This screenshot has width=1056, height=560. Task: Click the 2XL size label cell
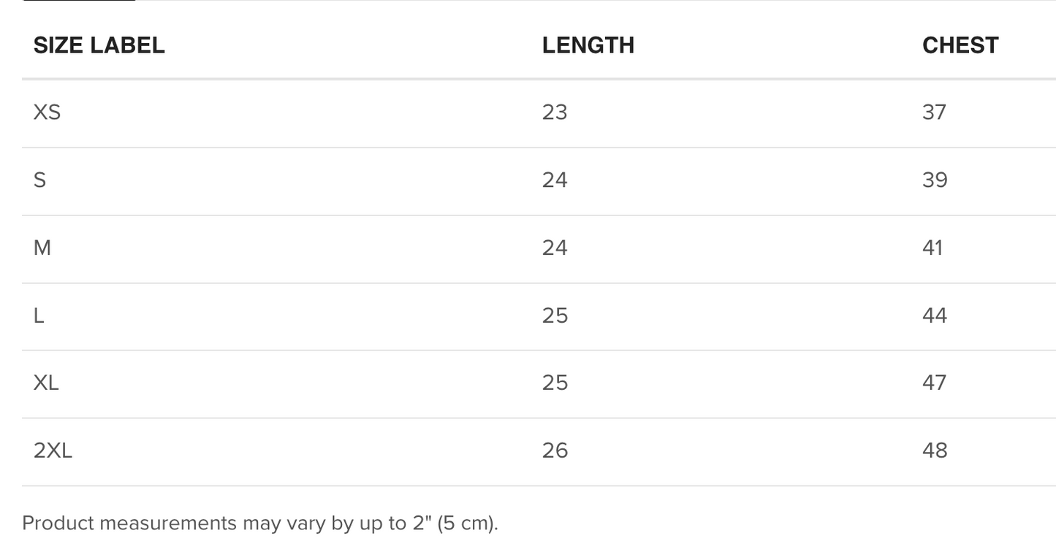(x=53, y=450)
